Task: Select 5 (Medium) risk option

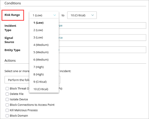Action: [x=44, y=52]
